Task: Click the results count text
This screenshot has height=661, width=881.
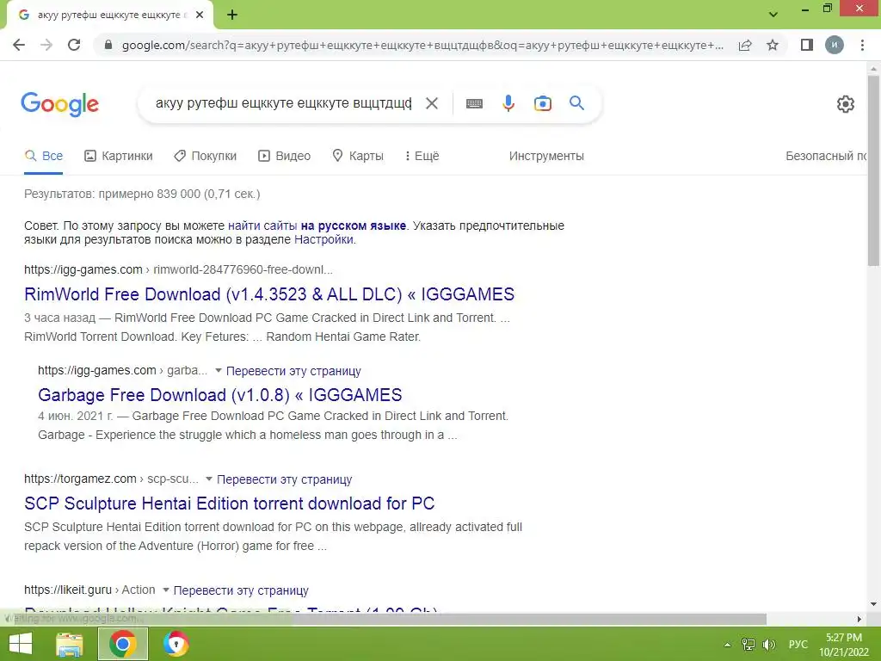Action: pyautogui.click(x=142, y=194)
